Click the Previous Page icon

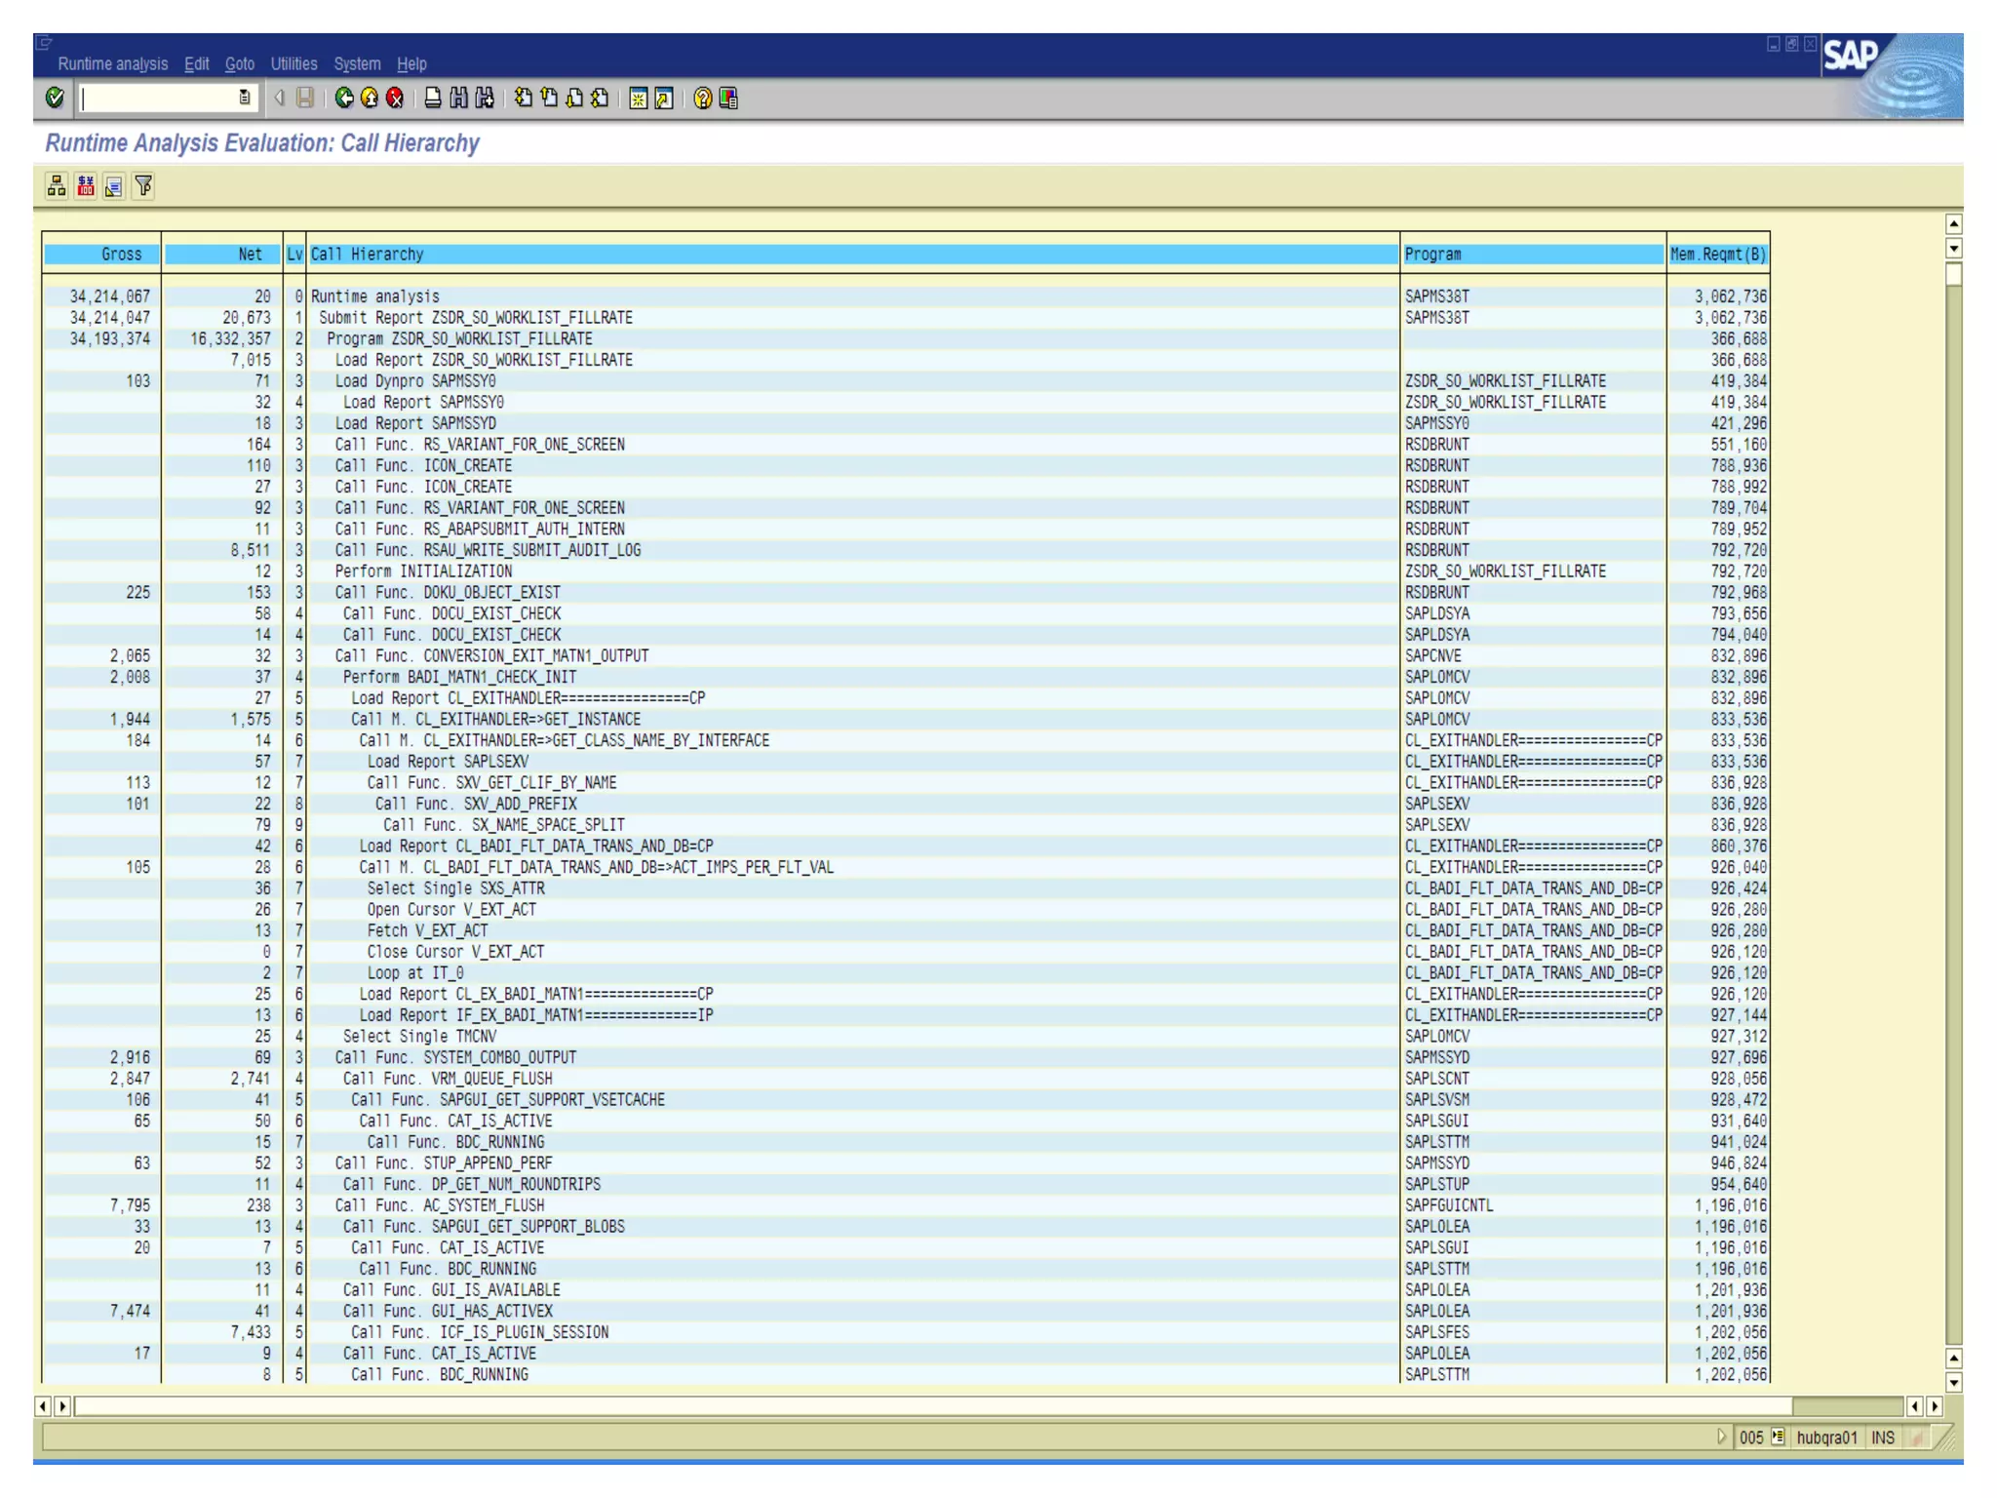point(549,98)
